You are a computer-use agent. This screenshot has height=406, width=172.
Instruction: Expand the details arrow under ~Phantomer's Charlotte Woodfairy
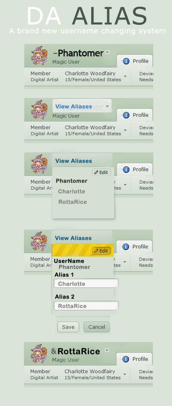tap(125, 76)
